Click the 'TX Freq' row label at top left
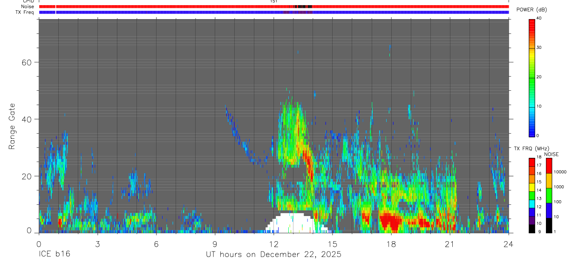 click(x=26, y=12)
